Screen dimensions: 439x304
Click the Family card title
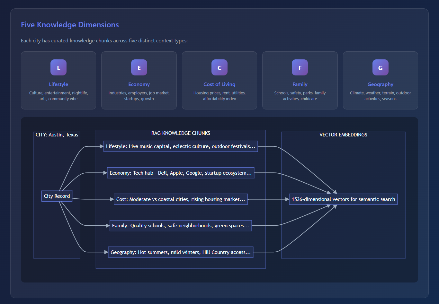[x=300, y=84]
